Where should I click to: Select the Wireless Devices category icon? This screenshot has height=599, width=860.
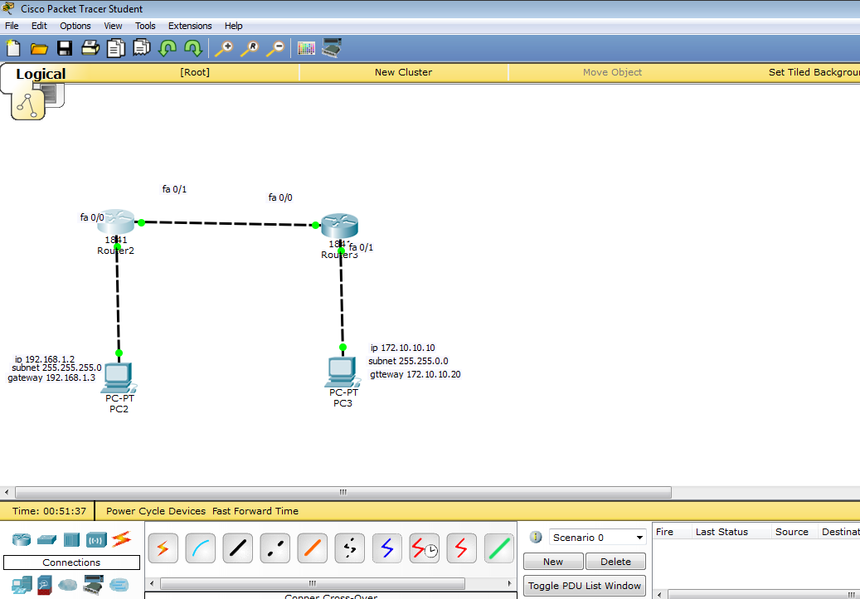[x=96, y=540]
